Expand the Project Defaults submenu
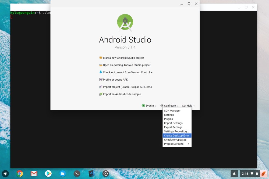The width and height of the screenshot is (269, 179). pyautogui.click(x=174, y=144)
